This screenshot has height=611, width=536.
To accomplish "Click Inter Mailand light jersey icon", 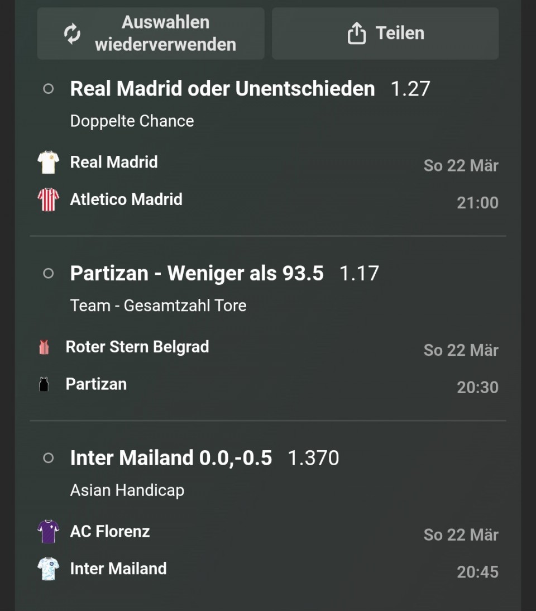I will pos(49,569).
